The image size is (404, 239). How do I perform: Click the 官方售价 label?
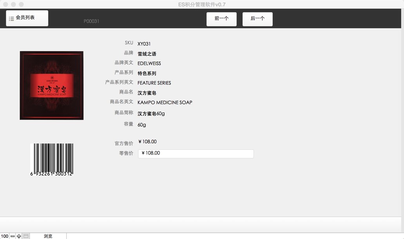(x=124, y=143)
